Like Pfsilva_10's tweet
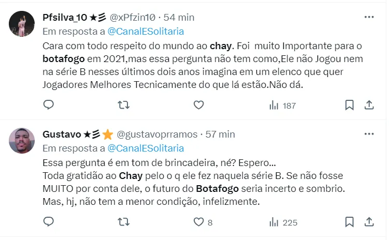Screen dimensions: 389x240 click(x=198, y=105)
